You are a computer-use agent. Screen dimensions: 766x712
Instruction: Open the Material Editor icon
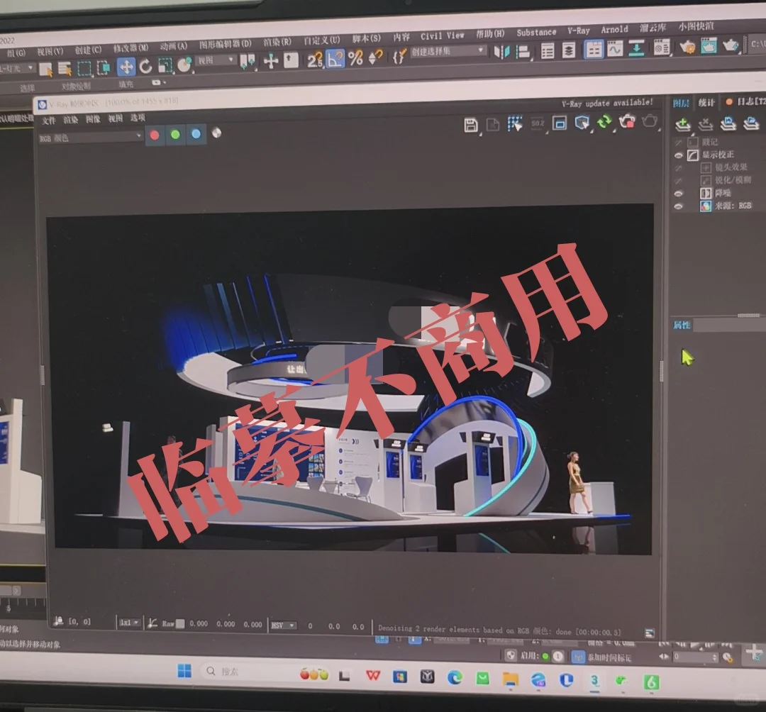tap(662, 48)
